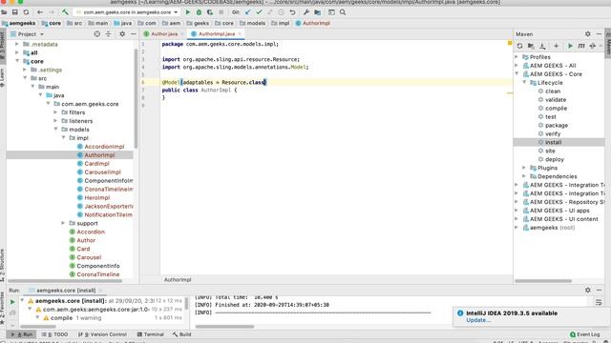This screenshot has height=343, width=611.
Task: Open settings via the wrench icon
Action: [x=306, y=12]
